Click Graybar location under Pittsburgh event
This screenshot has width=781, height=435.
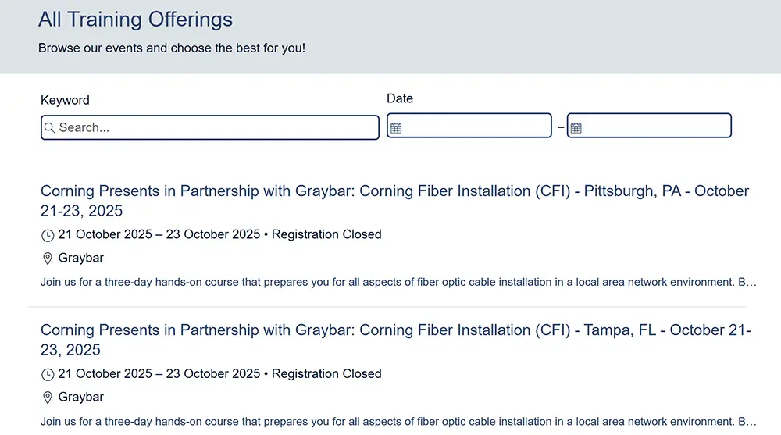click(x=81, y=258)
